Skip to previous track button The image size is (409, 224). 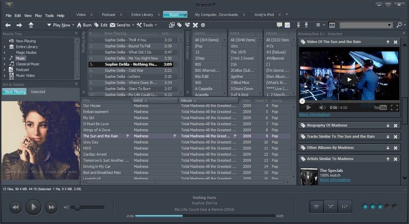(15, 207)
